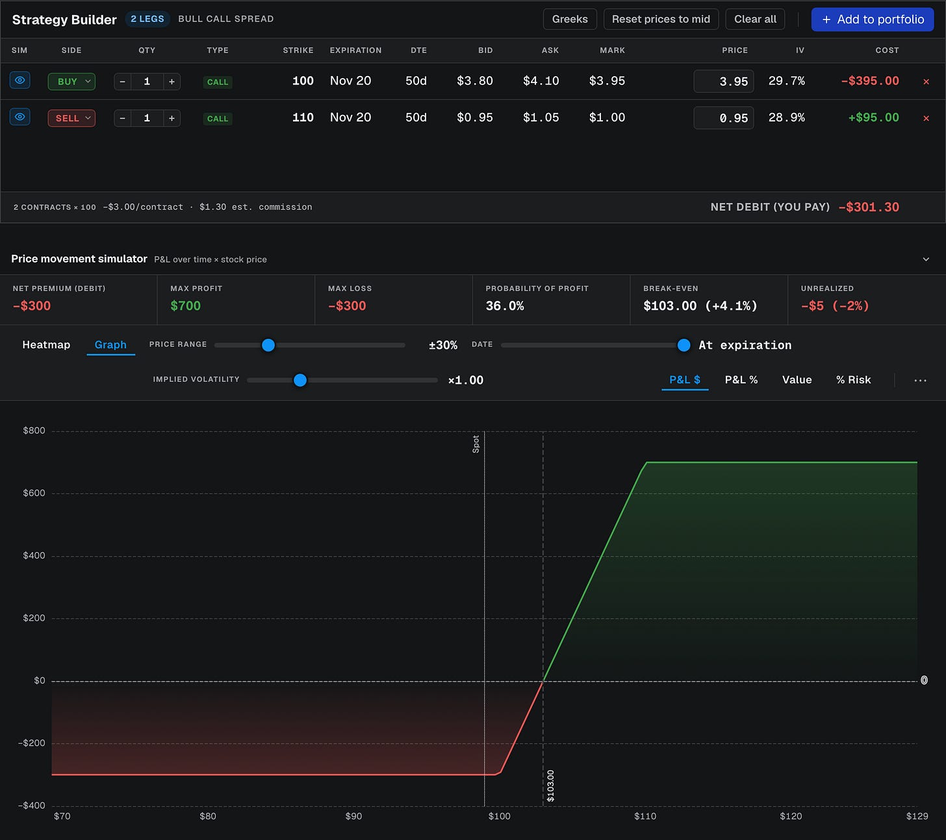
Task: Click the Nov 20 expiration for strike 100
Action: point(350,81)
